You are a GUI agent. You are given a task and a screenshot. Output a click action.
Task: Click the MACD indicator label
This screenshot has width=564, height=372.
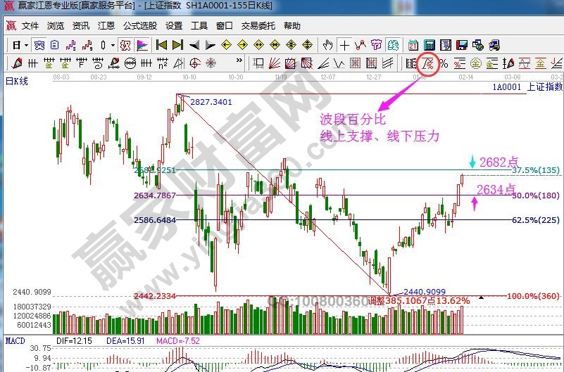15,341
